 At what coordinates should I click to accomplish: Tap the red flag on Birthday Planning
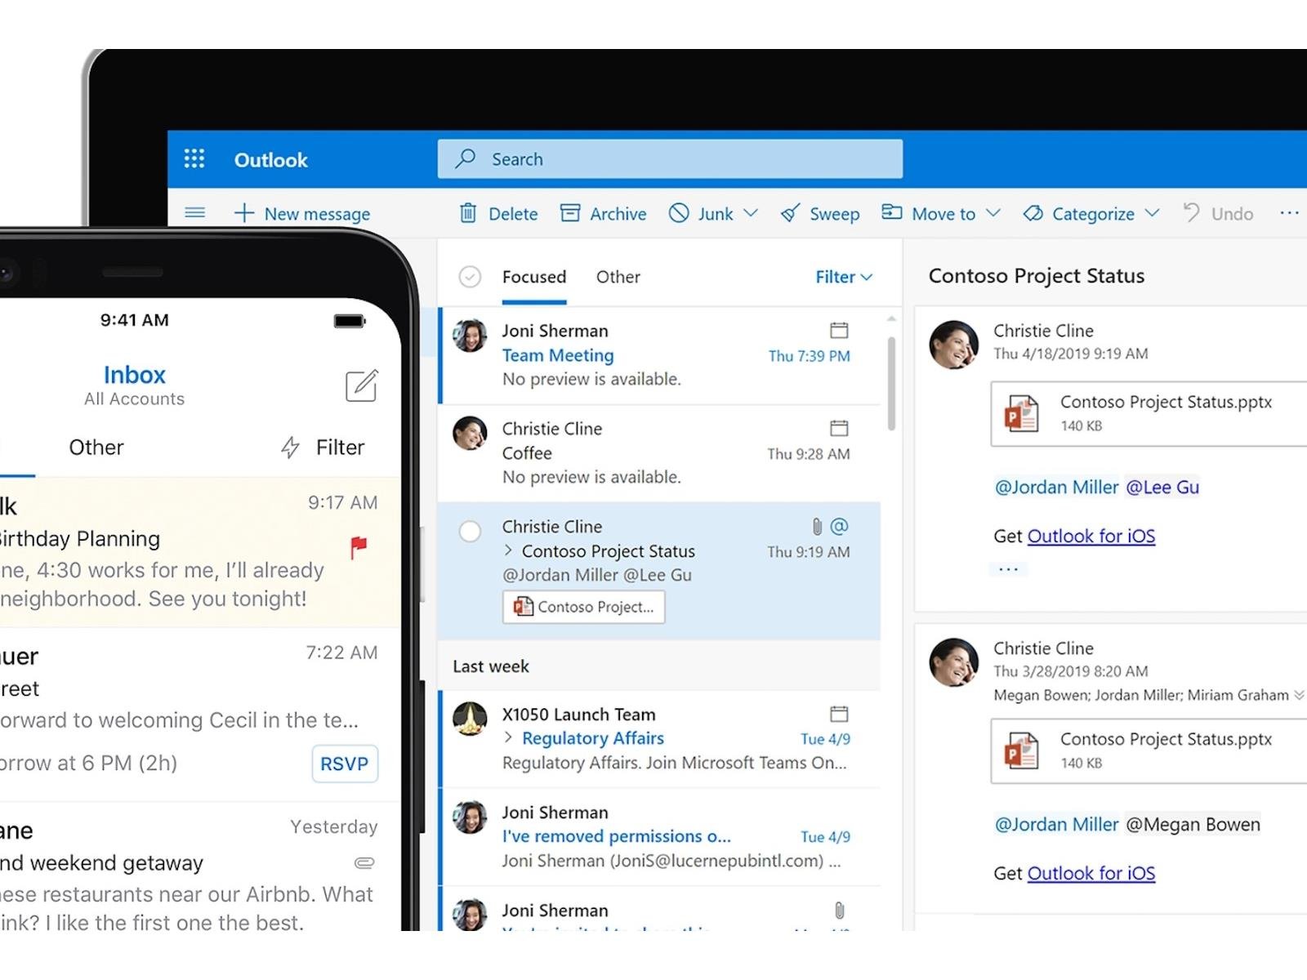click(x=359, y=547)
